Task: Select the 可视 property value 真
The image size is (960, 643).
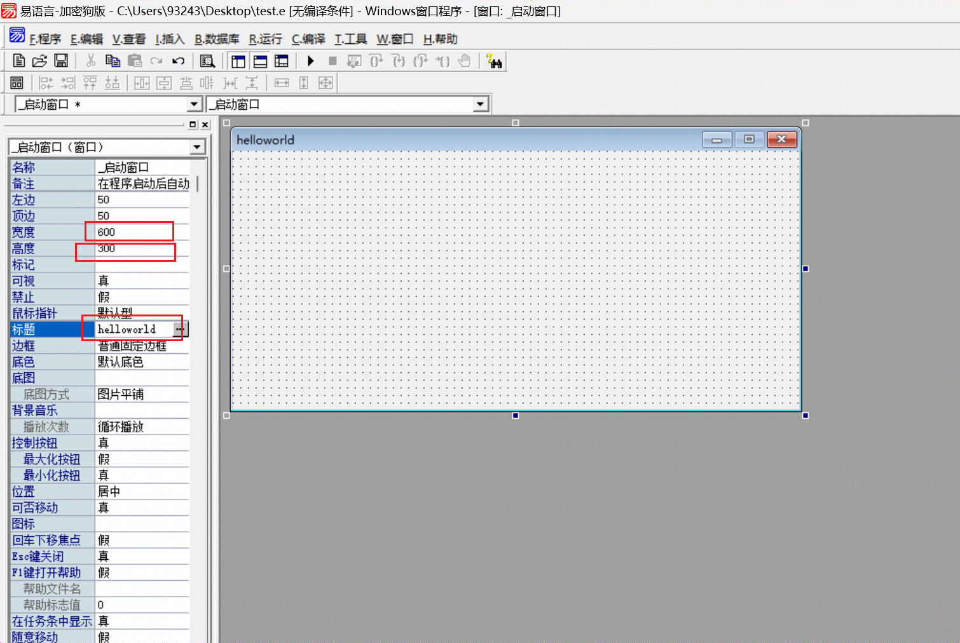Action: point(142,281)
